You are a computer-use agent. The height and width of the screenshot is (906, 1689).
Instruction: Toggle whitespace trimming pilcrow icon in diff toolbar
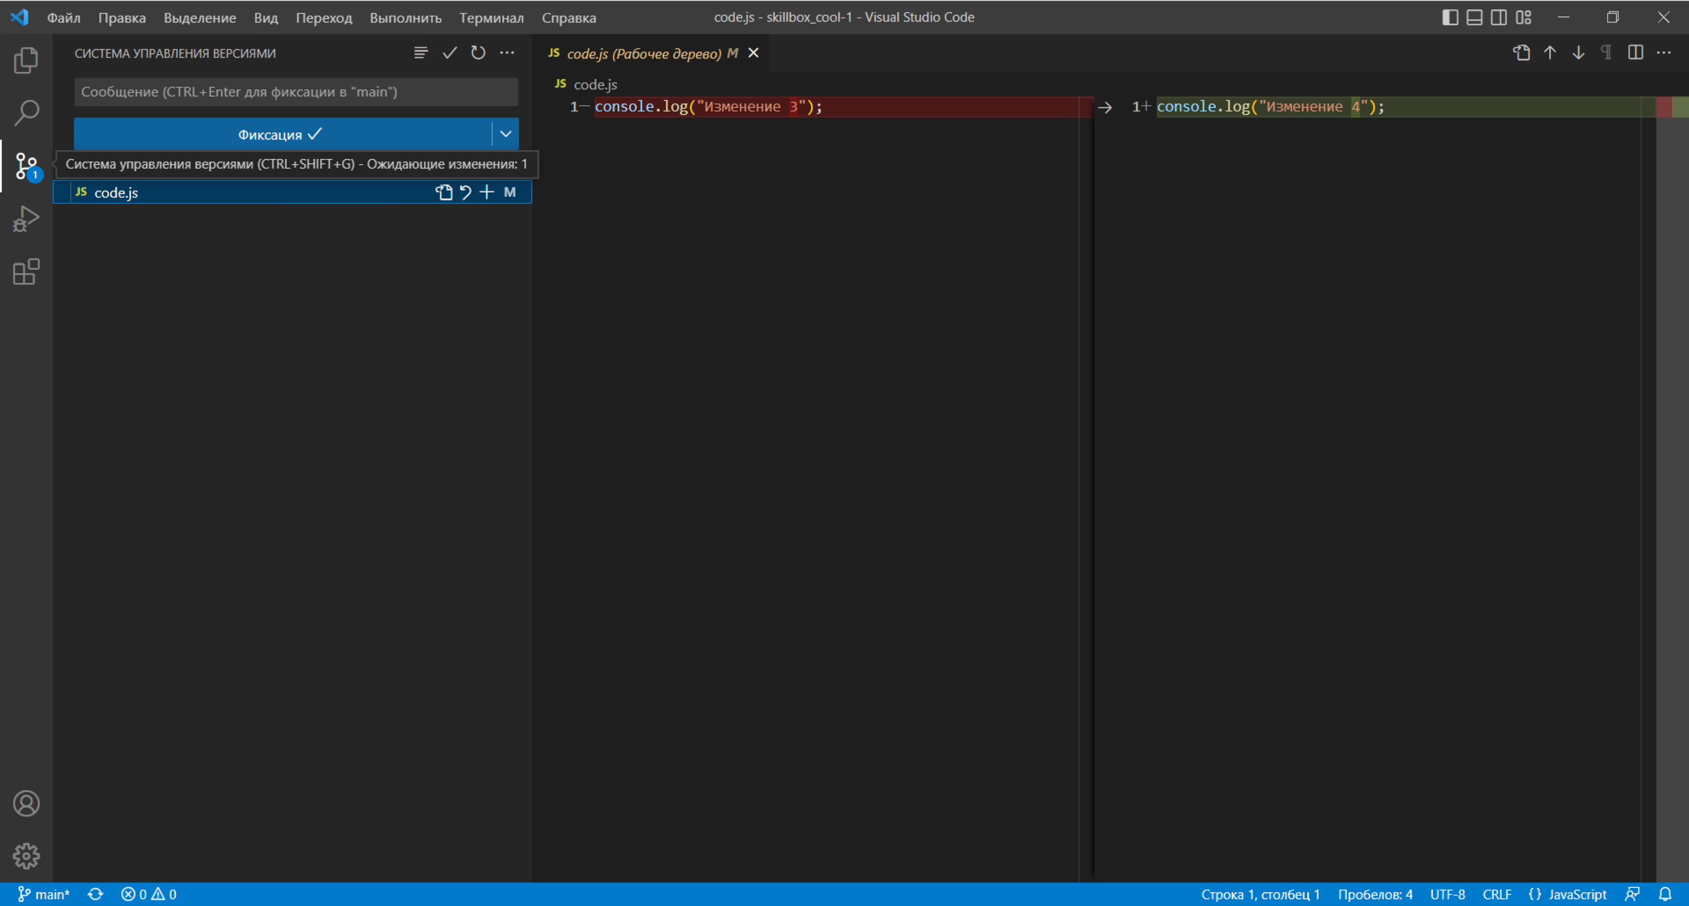1606,53
